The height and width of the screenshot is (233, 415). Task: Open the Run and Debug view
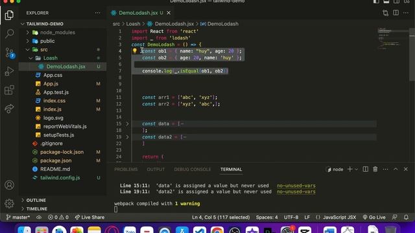point(9,71)
